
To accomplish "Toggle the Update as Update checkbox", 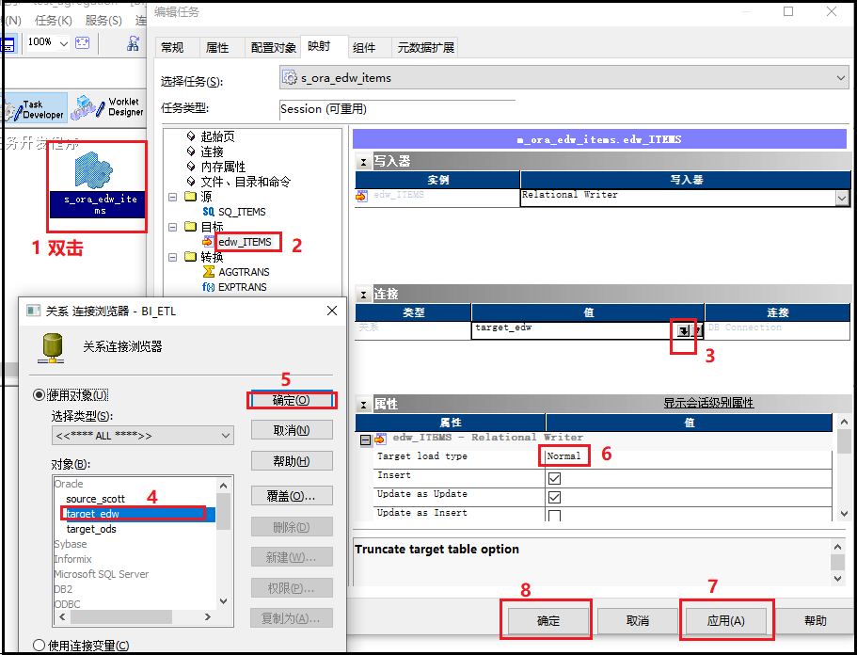I will [554, 497].
